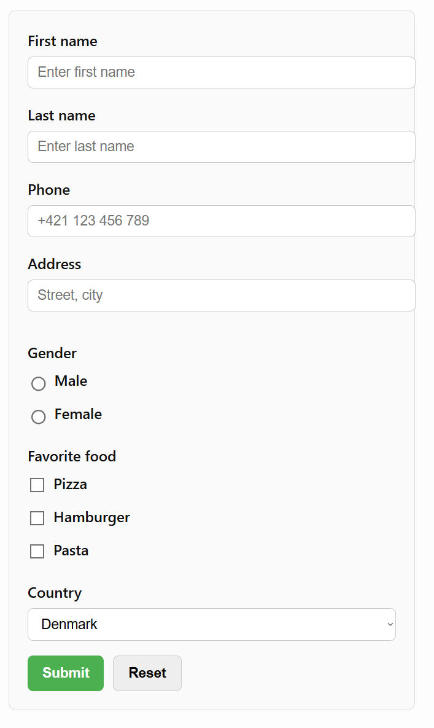Click the first name input field
Image resolution: width=434 pixels, height=728 pixels.
[221, 72]
